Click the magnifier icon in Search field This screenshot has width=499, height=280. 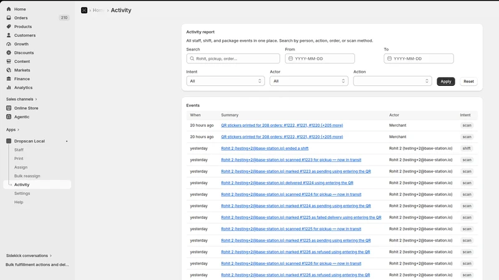coord(192,58)
